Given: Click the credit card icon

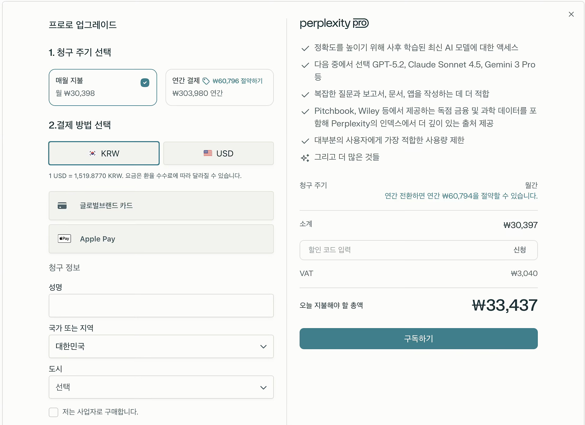Looking at the screenshot, I should point(62,206).
